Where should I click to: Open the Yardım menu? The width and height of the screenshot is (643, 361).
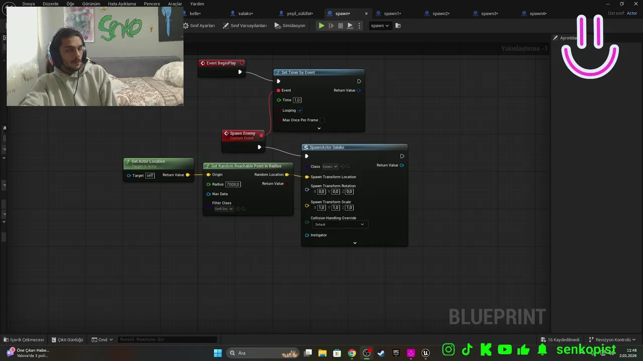click(x=197, y=4)
